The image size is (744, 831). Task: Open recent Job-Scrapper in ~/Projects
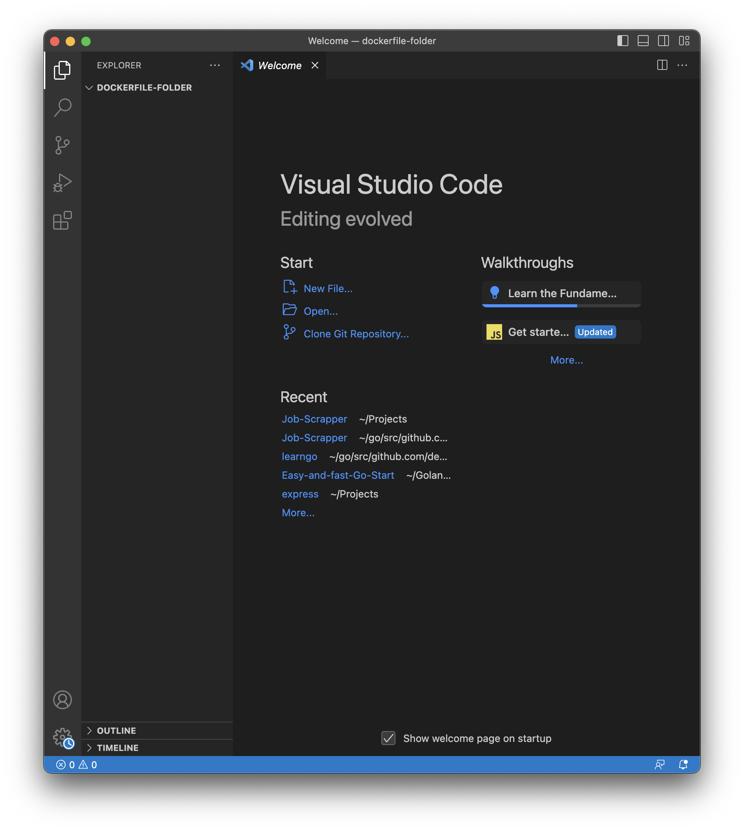tap(314, 419)
